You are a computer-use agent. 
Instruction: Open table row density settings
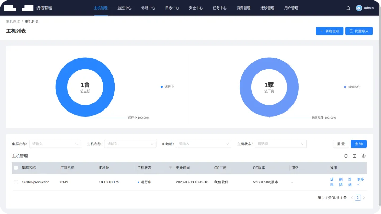(x=355, y=156)
